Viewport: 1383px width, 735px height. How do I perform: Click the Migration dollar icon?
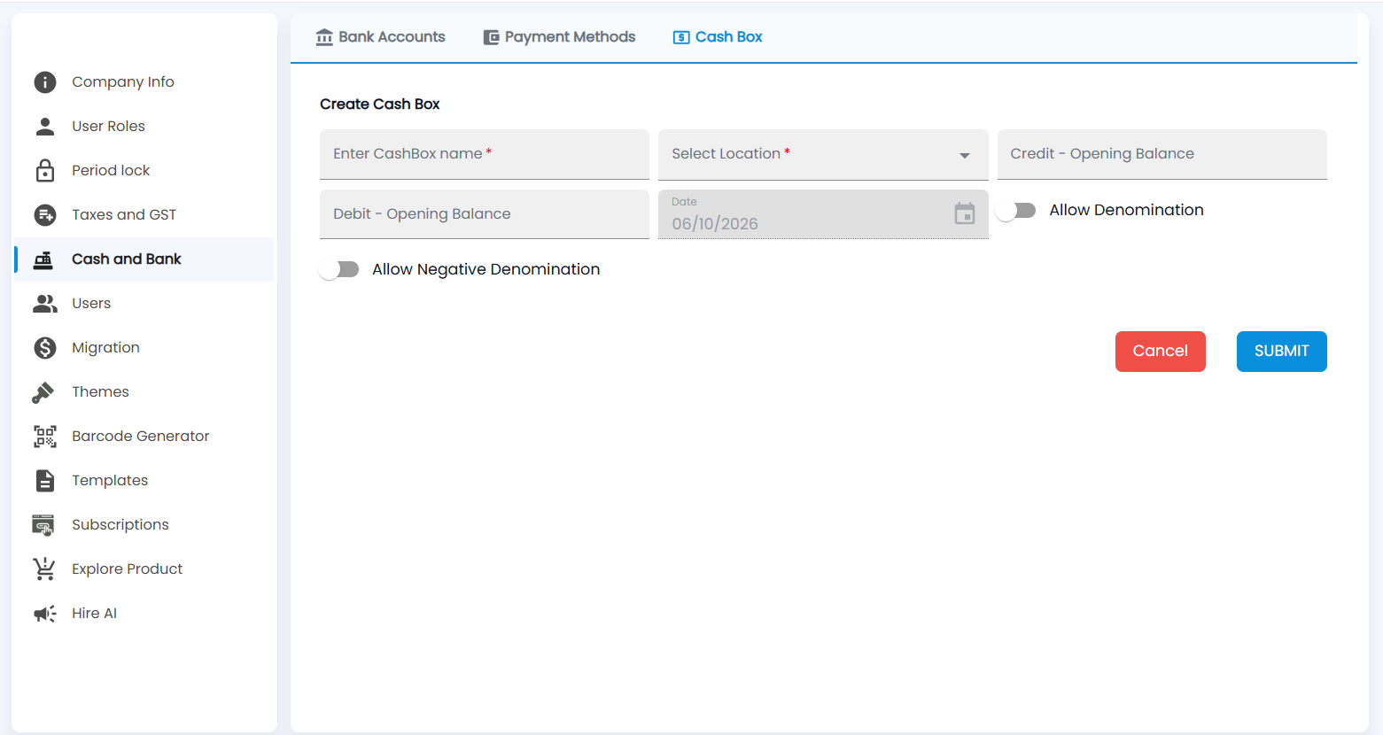[45, 348]
